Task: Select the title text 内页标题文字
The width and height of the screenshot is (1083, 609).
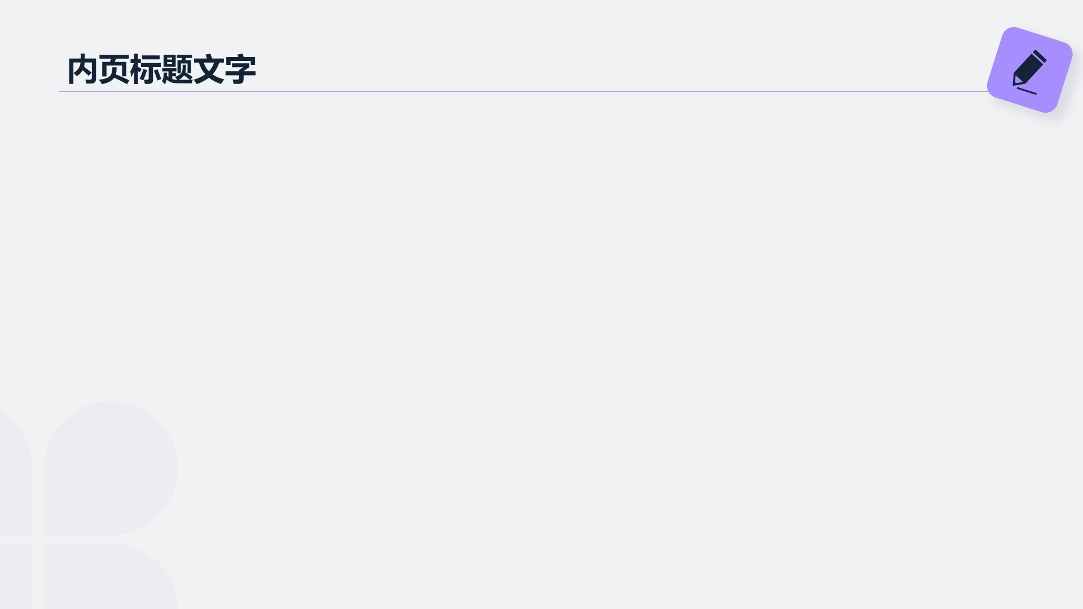Action: tap(161, 70)
